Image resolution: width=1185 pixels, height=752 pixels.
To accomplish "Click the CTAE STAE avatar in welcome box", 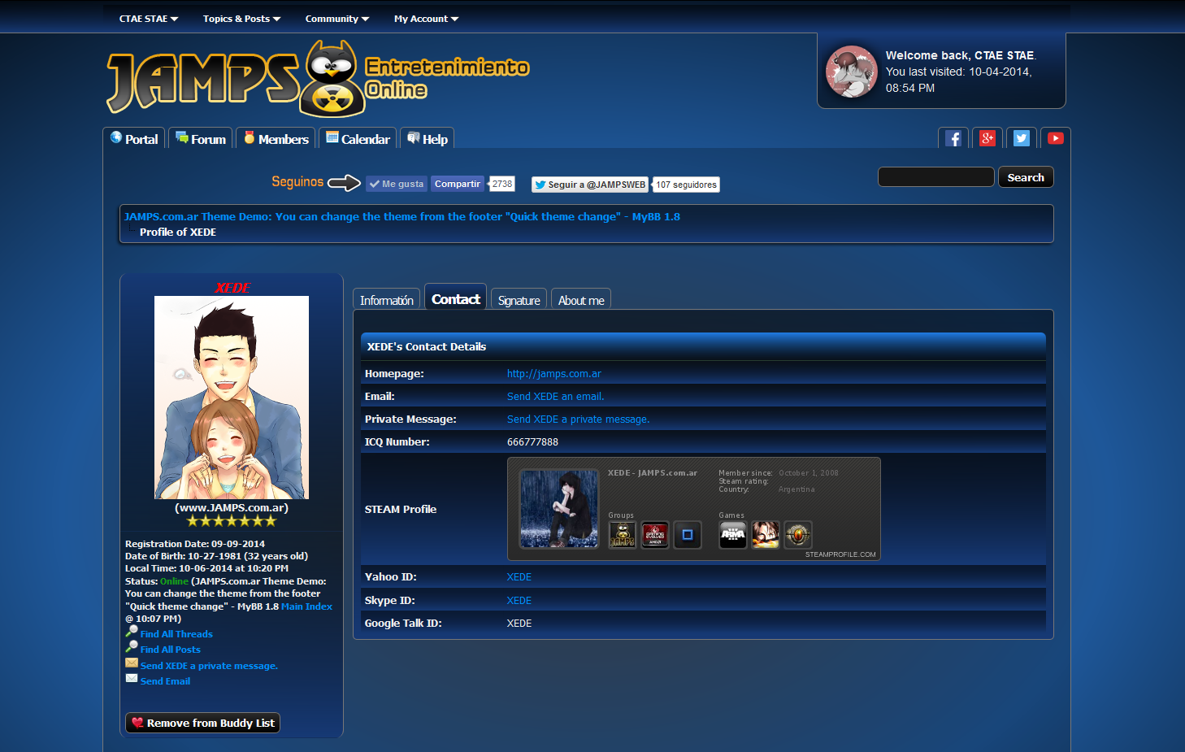I will pyautogui.click(x=851, y=72).
